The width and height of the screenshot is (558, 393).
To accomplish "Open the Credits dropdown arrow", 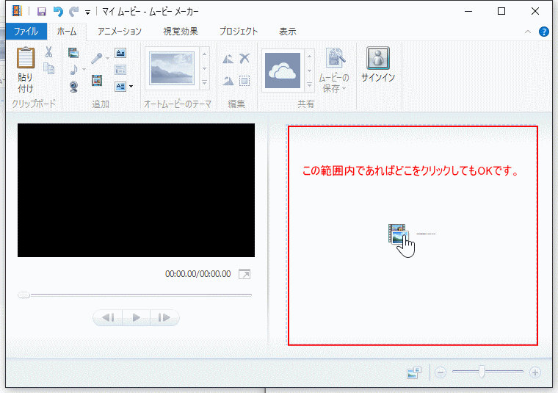I will click(x=131, y=87).
